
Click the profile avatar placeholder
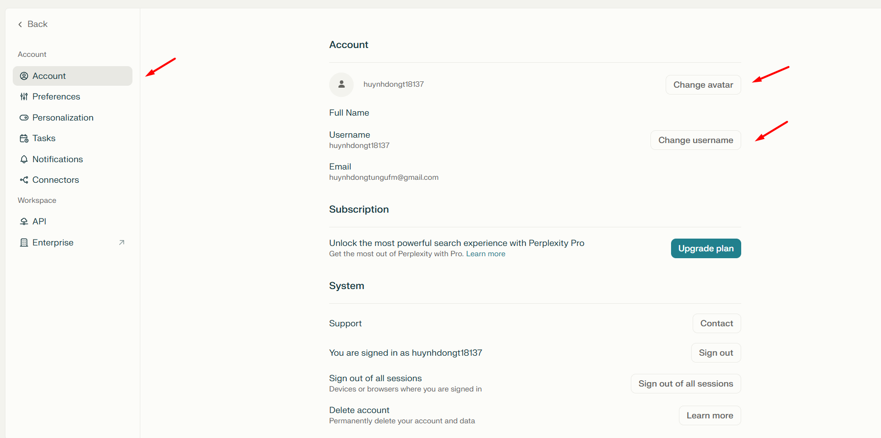coord(341,85)
